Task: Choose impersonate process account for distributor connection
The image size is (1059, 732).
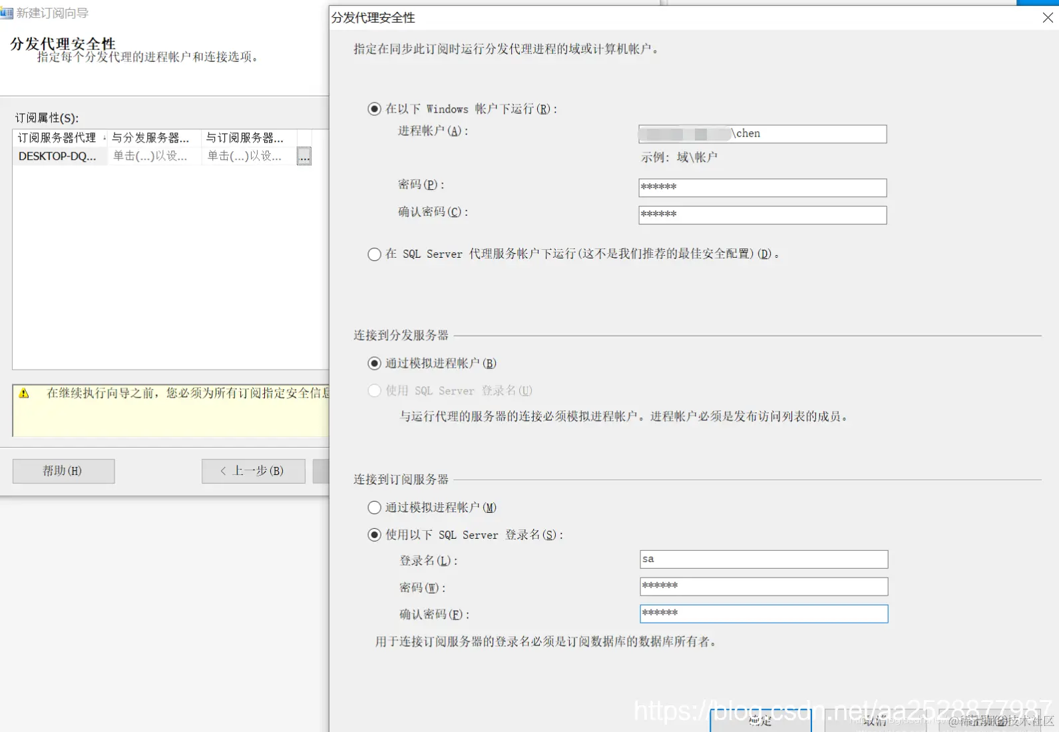Action: (x=374, y=363)
